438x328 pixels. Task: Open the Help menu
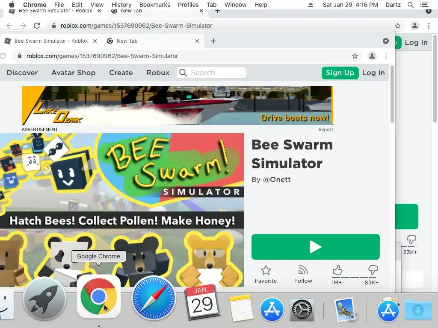tap(260, 5)
